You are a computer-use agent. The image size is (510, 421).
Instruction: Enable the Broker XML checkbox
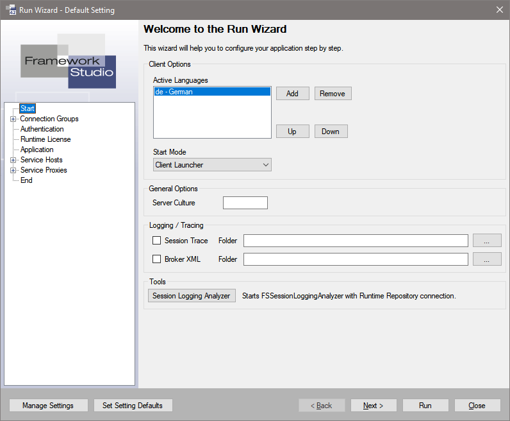(157, 259)
